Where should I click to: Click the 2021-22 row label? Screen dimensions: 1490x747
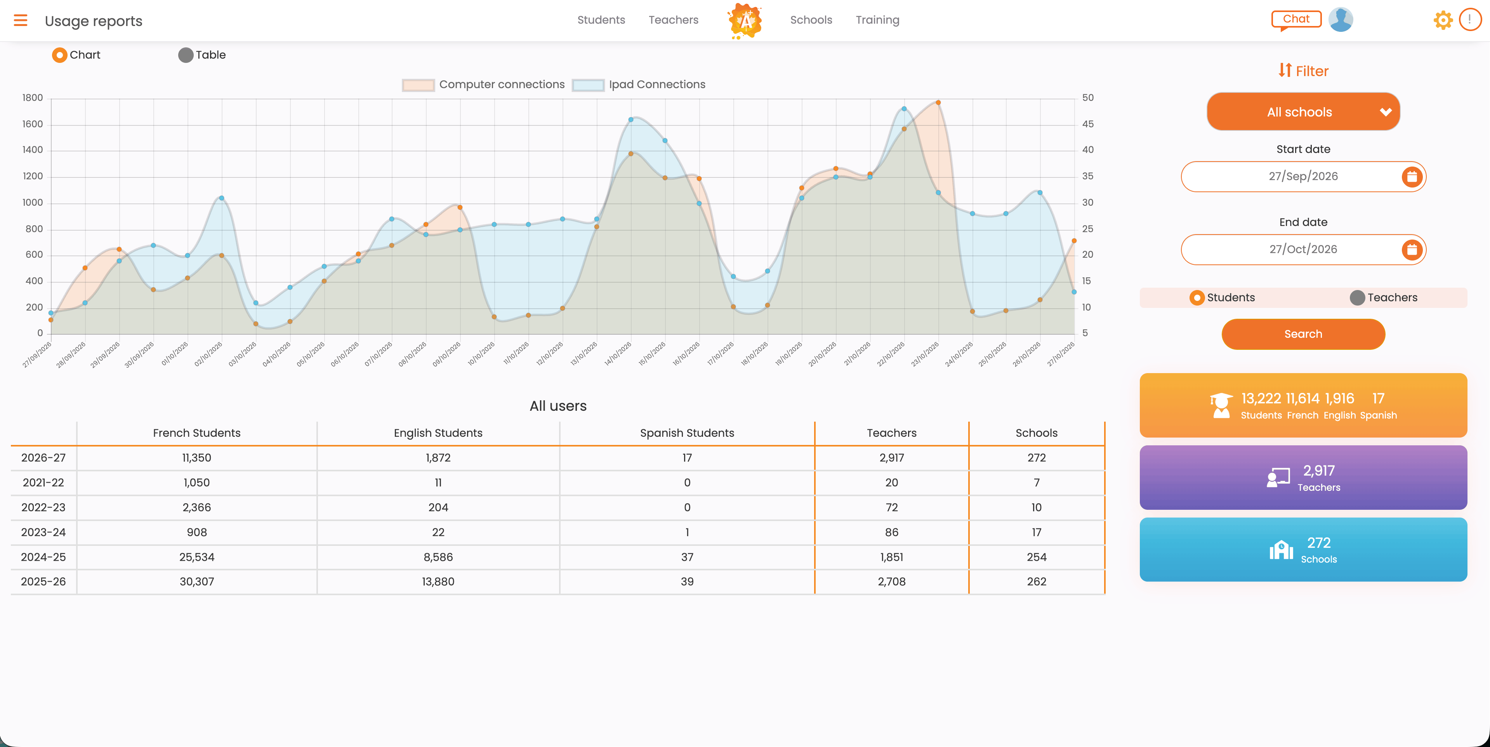point(43,483)
